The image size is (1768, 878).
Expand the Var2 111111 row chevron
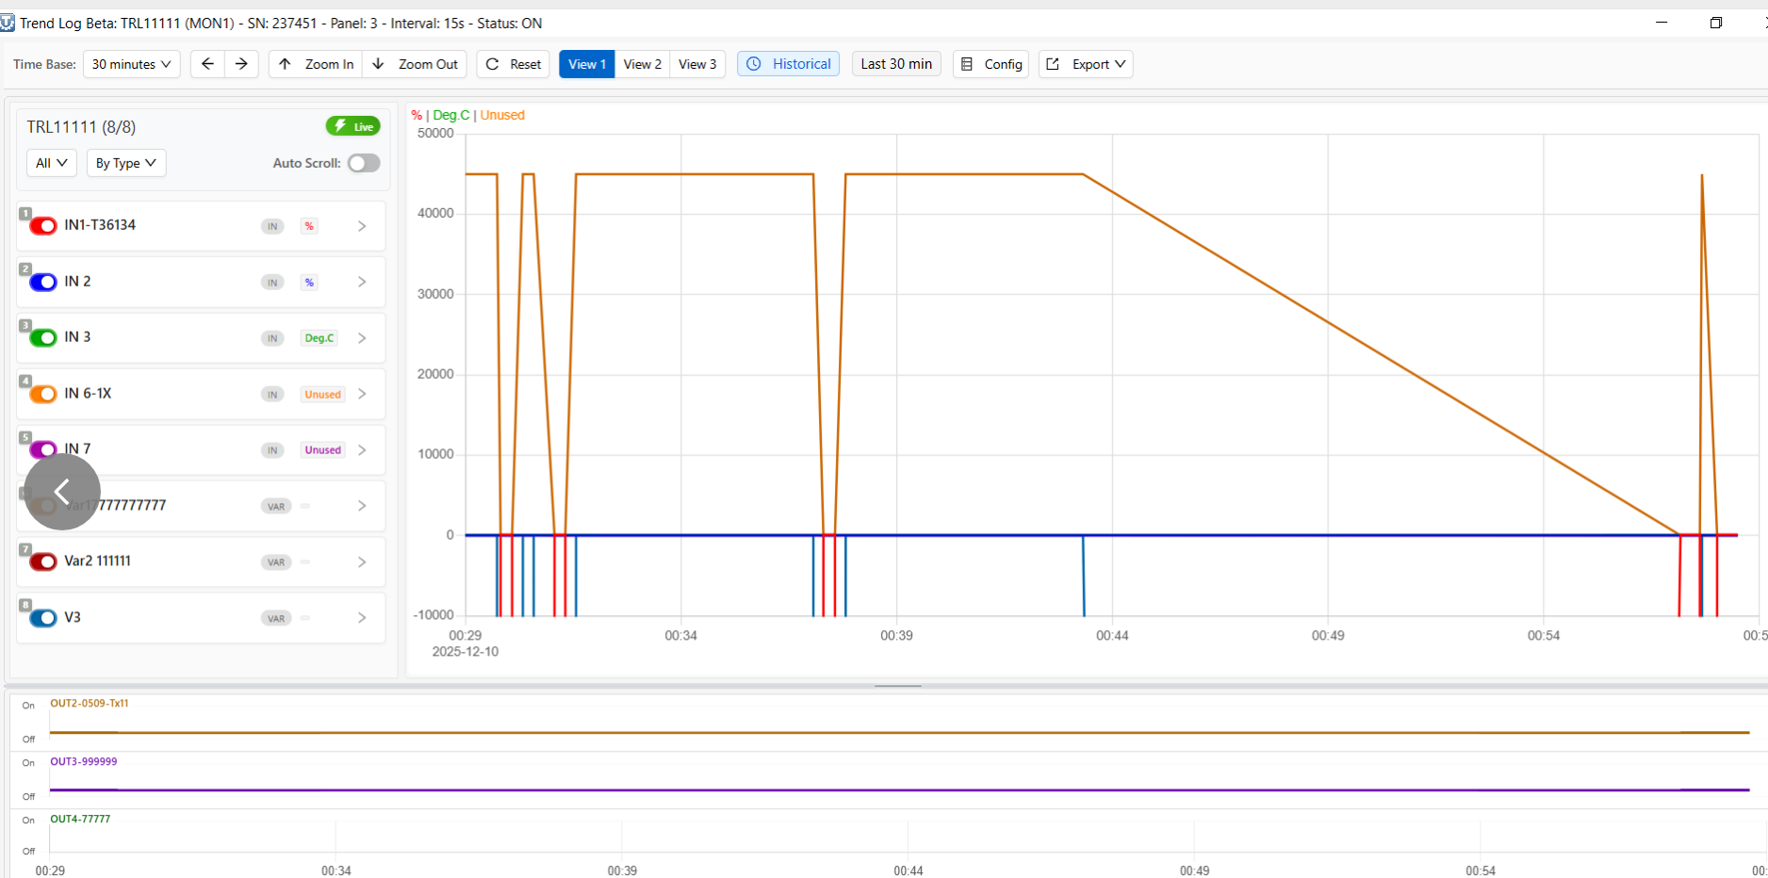362,562
